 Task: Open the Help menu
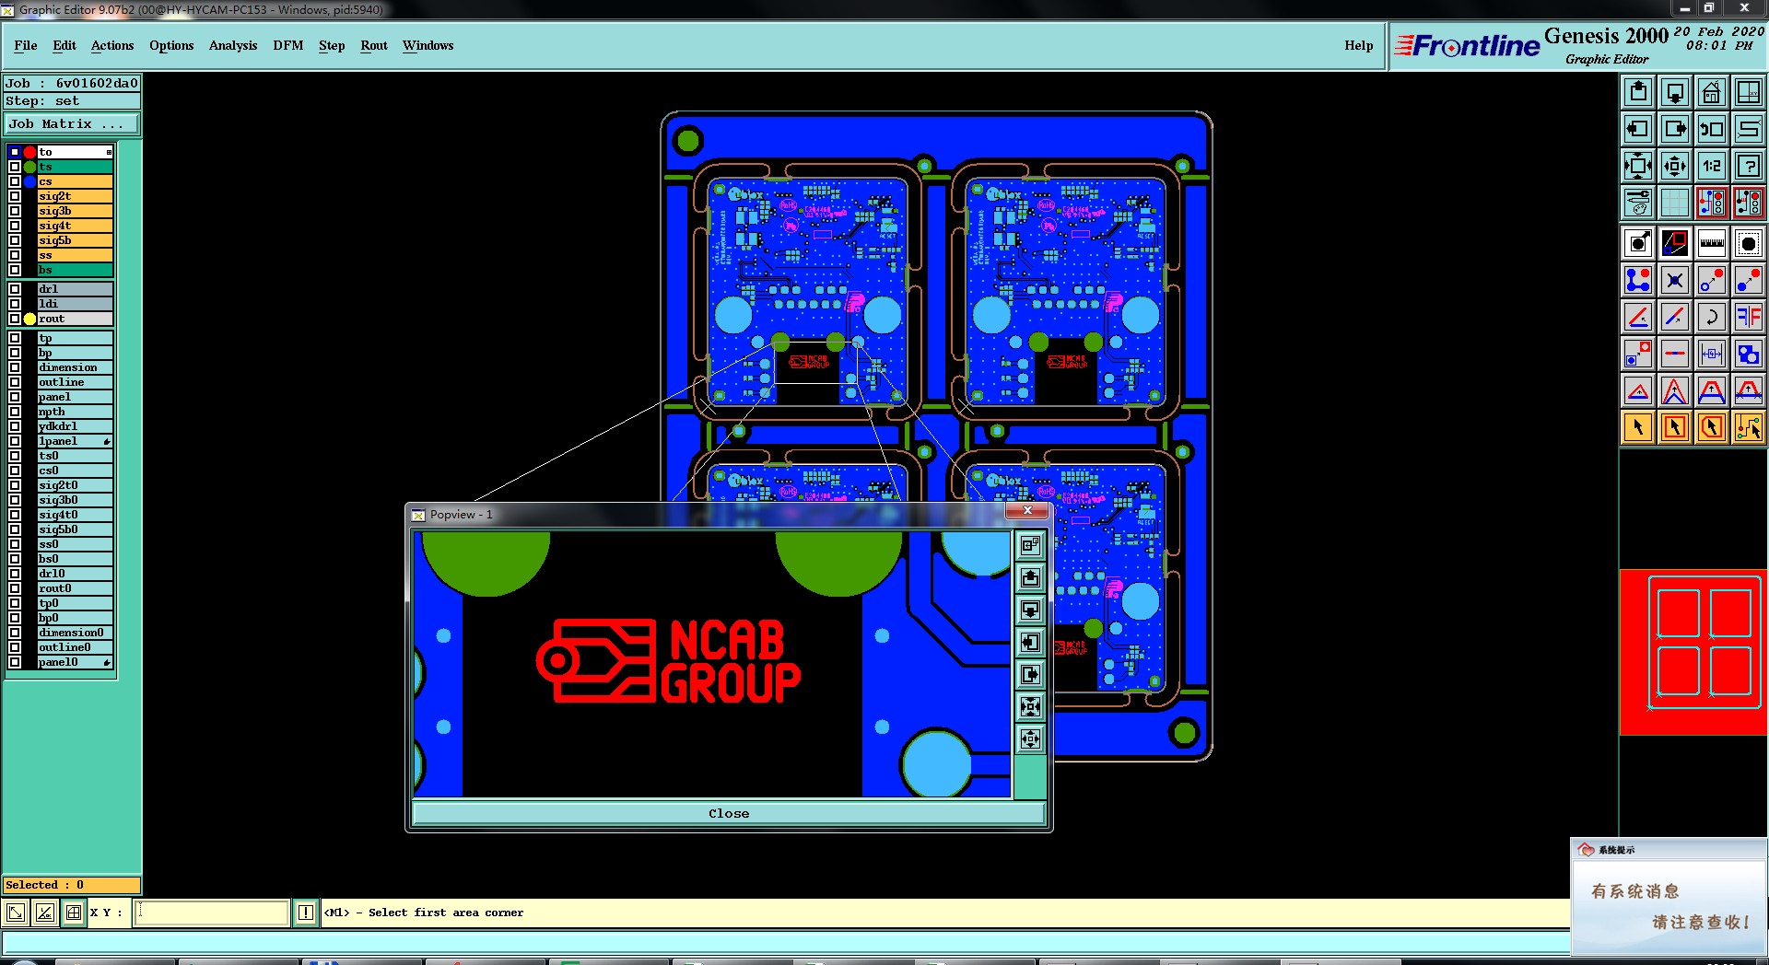click(x=1358, y=45)
